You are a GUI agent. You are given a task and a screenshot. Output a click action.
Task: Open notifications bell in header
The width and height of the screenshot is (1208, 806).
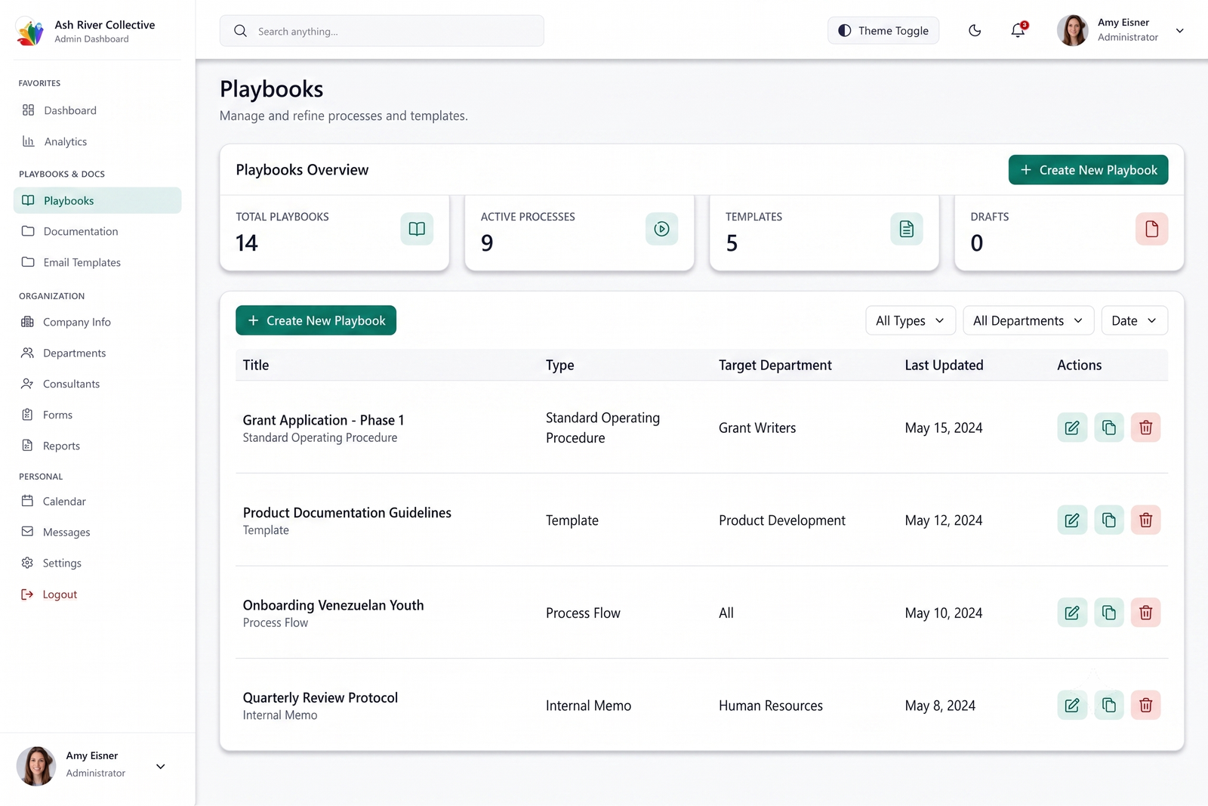point(1018,30)
